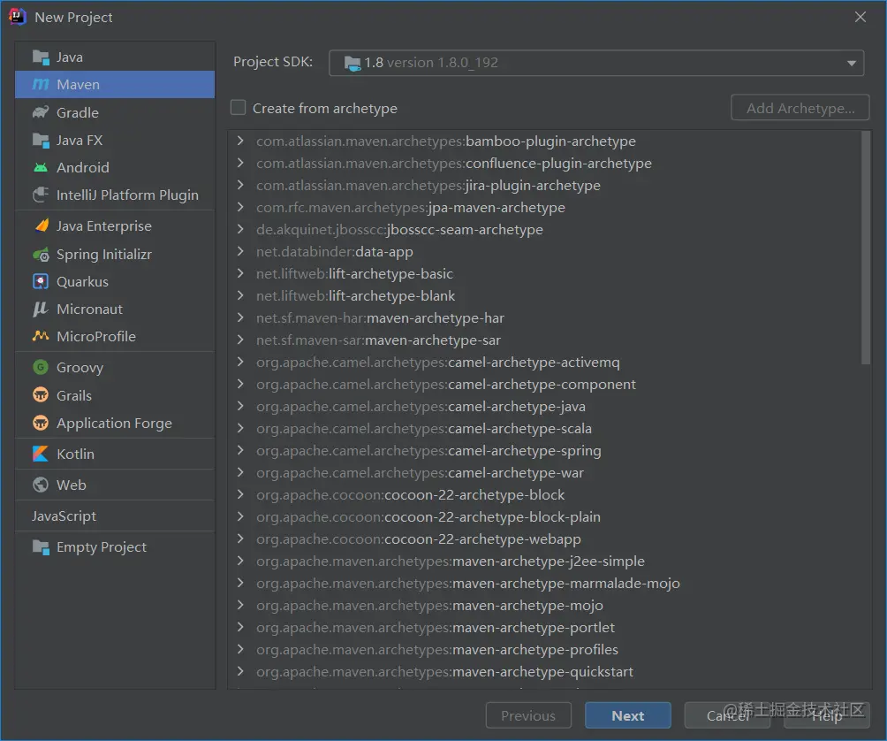This screenshot has height=741, width=887.
Task: Select Java Enterprise option
Action: [x=115, y=225]
